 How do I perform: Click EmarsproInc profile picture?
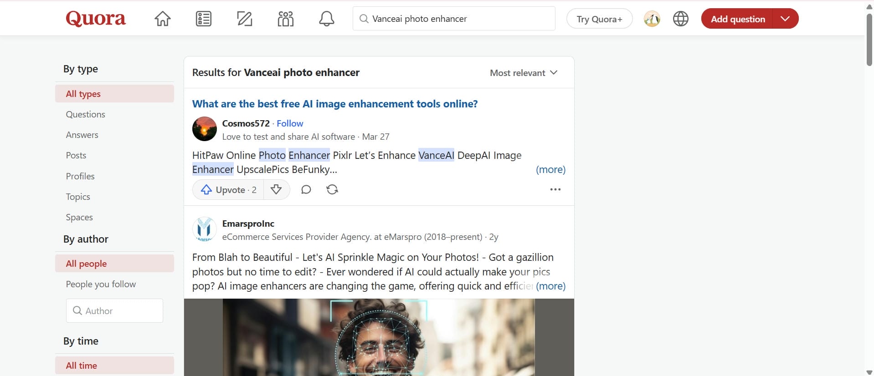(204, 229)
